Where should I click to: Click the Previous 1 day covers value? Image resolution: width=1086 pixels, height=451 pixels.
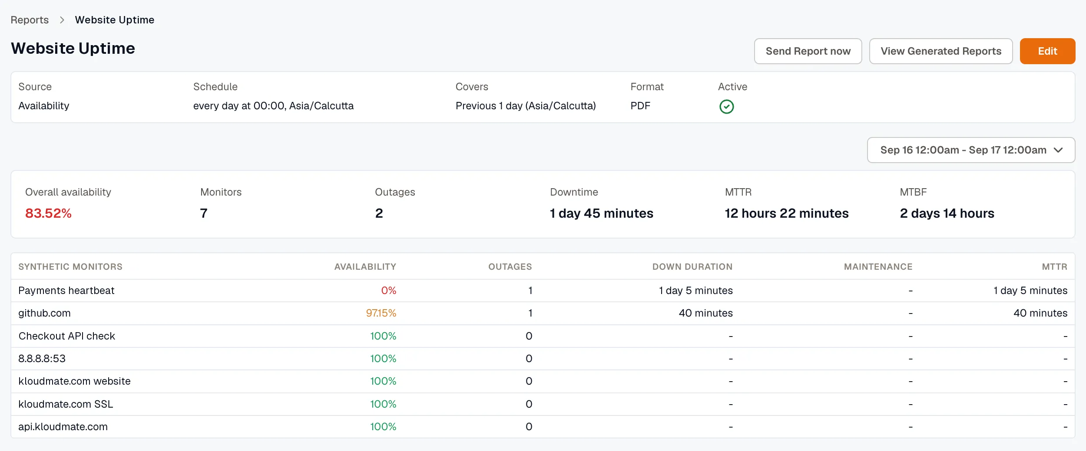(x=526, y=106)
